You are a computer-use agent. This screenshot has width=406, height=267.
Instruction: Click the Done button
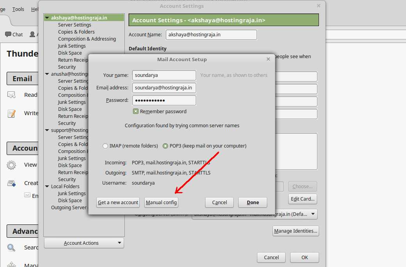coord(253,203)
